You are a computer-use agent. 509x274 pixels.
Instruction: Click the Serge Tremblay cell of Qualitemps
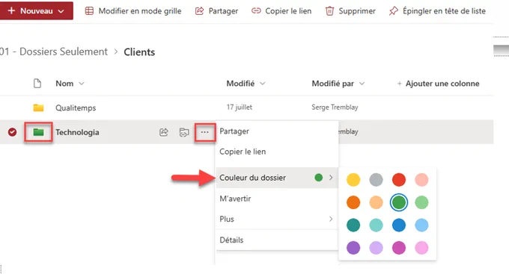coord(335,108)
